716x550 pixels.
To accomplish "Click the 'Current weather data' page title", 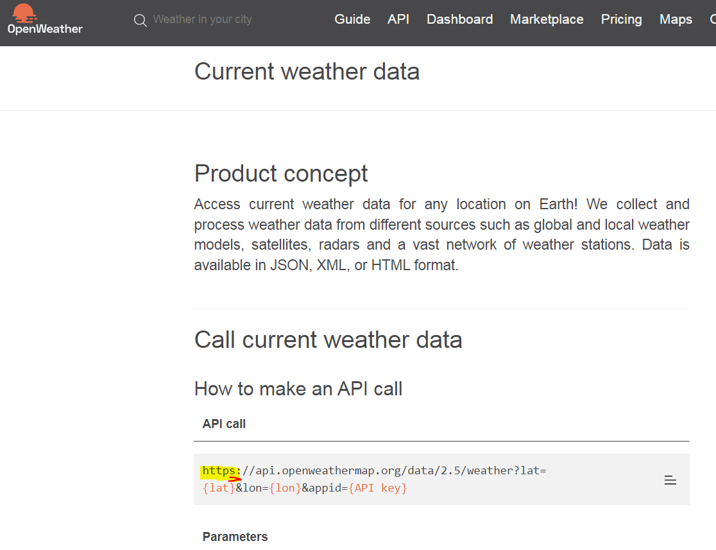I will pyautogui.click(x=307, y=71).
